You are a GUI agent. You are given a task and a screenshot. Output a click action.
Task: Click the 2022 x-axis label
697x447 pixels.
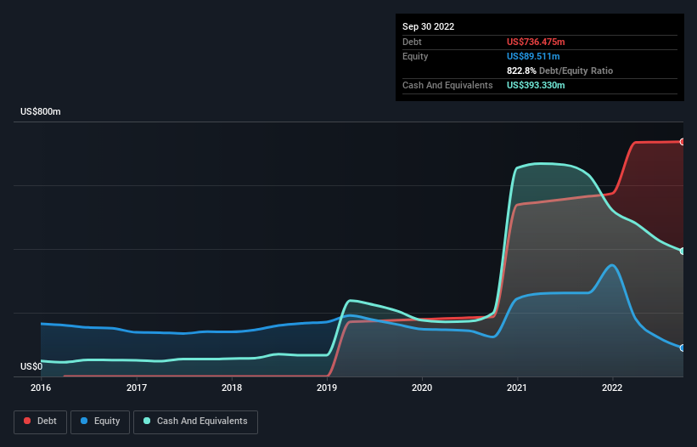coord(612,388)
